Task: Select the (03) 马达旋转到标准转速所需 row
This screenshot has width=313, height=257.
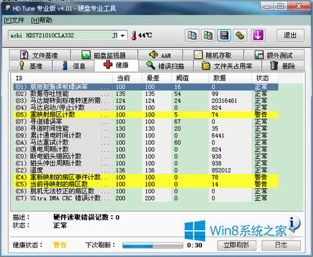Action: [x=146, y=101]
